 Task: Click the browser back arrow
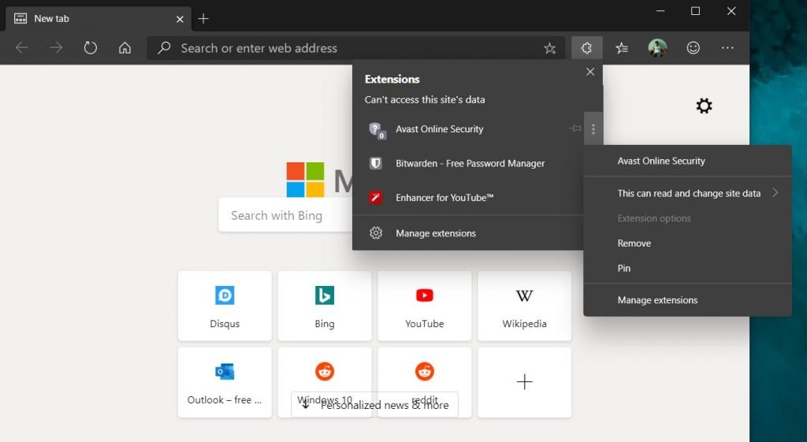tap(21, 48)
